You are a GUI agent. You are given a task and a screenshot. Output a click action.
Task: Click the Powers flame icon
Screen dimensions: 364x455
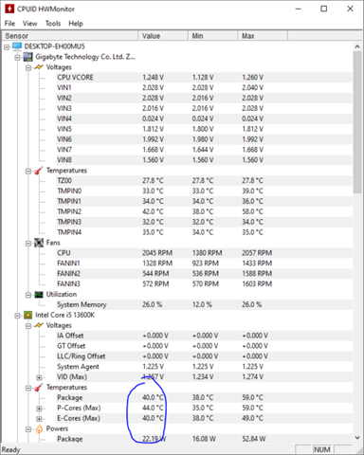[39, 428]
